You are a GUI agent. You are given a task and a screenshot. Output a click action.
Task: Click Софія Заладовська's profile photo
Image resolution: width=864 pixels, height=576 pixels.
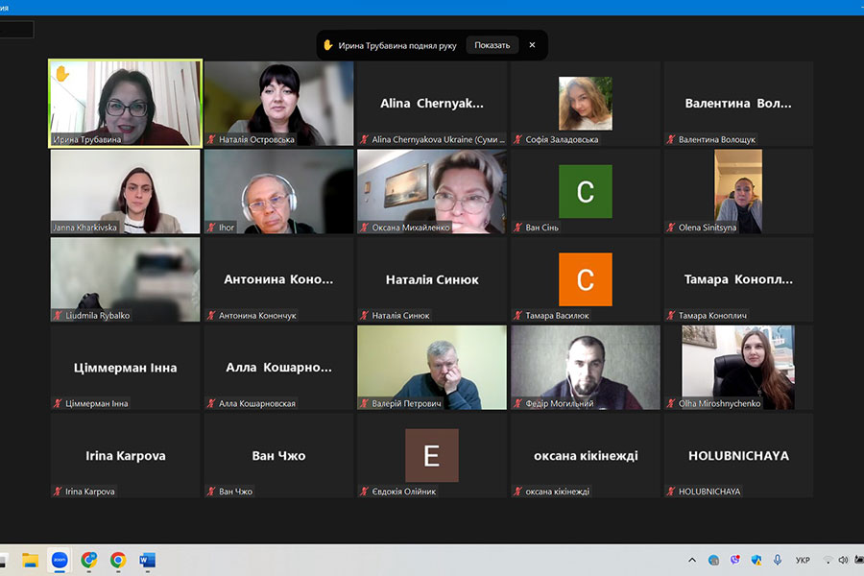pos(586,104)
